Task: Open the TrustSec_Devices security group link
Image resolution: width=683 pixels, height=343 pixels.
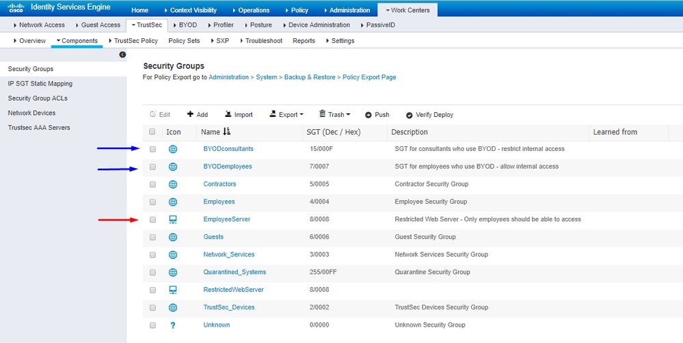Action: 229,307
